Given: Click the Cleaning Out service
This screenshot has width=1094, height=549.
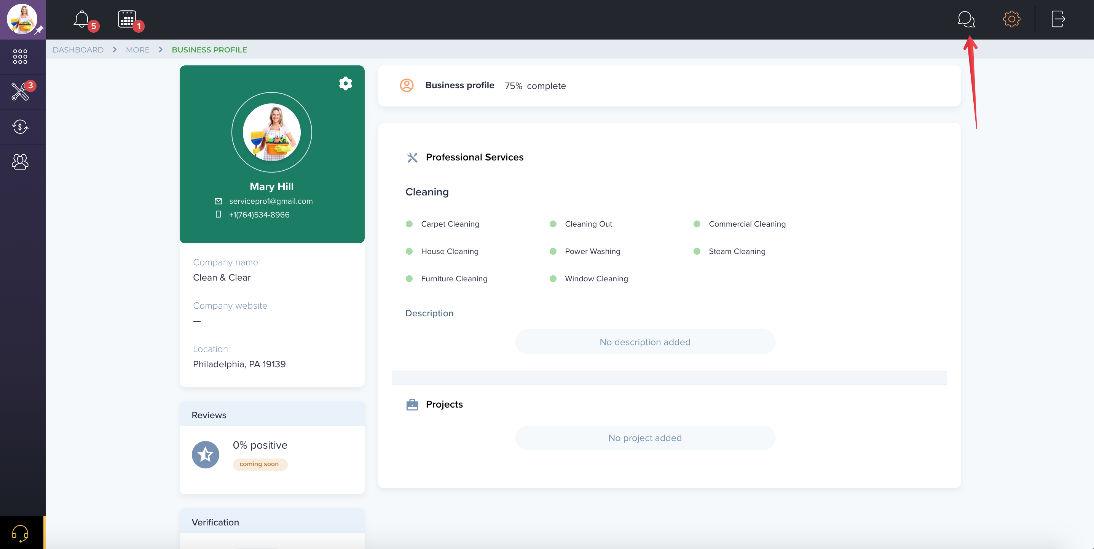Looking at the screenshot, I should (588, 224).
